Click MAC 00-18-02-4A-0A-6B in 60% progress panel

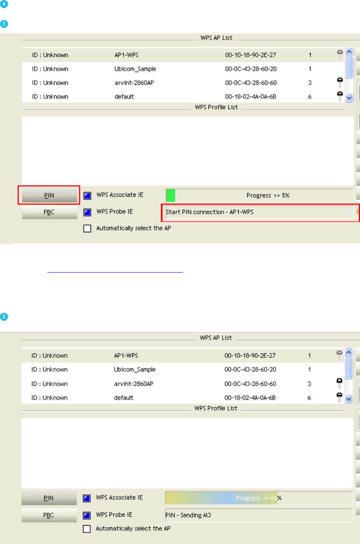250,398
